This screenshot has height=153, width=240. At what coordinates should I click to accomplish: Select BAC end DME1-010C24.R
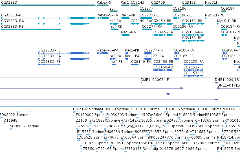point(141,83)
